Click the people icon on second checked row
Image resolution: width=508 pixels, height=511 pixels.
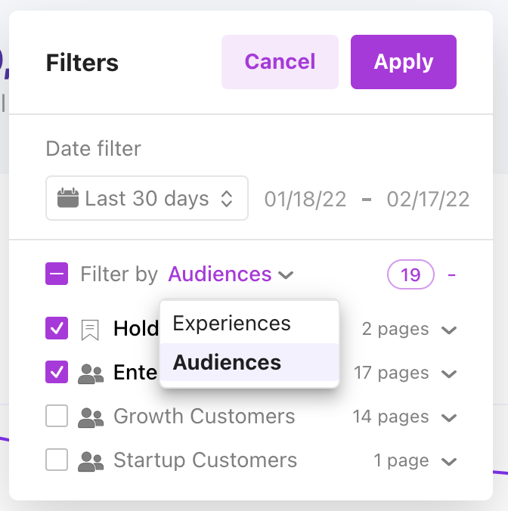tap(91, 373)
